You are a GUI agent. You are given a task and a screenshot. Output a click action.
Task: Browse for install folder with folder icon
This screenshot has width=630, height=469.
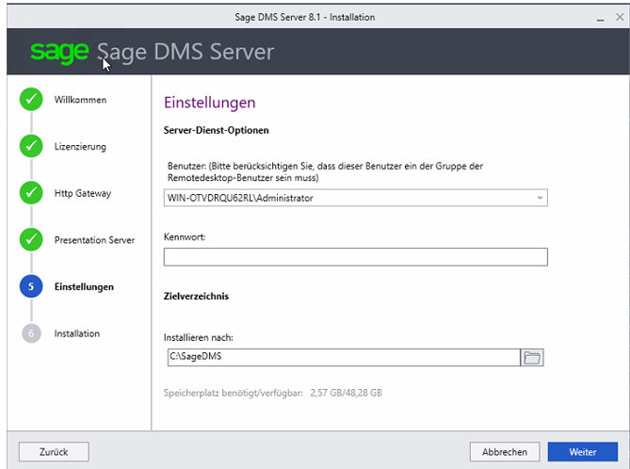coord(533,358)
